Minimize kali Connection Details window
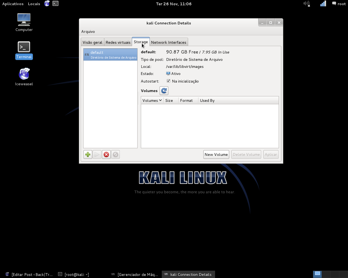348x278 pixels. tap(262, 23)
